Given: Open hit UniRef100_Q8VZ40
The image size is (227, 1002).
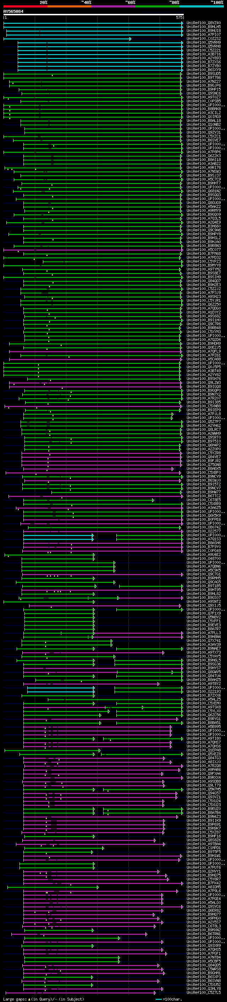Looking at the screenshot, I should point(204,23).
